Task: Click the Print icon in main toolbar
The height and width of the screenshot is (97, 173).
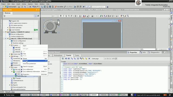Action: [x=19, y=7]
